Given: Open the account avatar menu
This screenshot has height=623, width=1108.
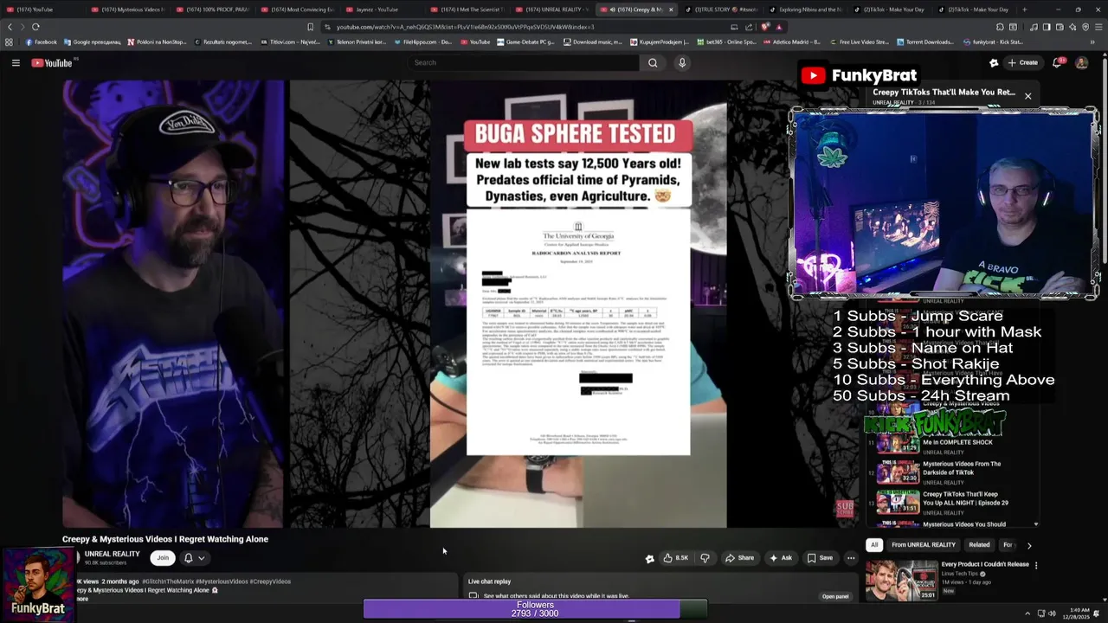Looking at the screenshot, I should click(1081, 62).
